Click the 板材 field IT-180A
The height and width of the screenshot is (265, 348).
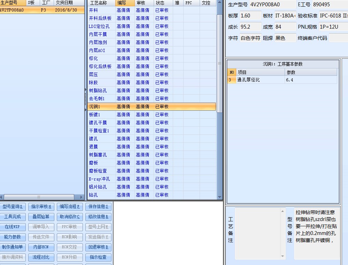pyautogui.click(x=285, y=16)
